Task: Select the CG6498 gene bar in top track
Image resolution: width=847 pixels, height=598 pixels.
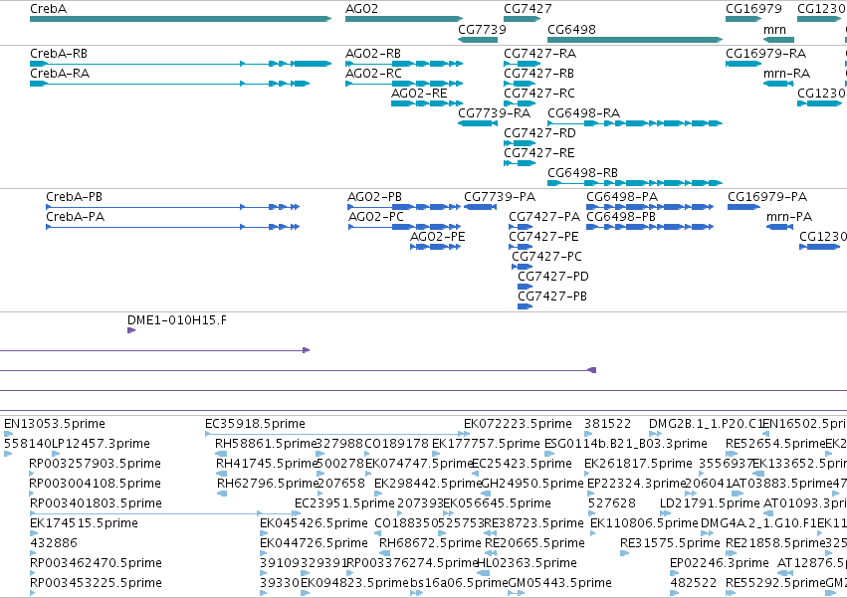Action: click(635, 40)
